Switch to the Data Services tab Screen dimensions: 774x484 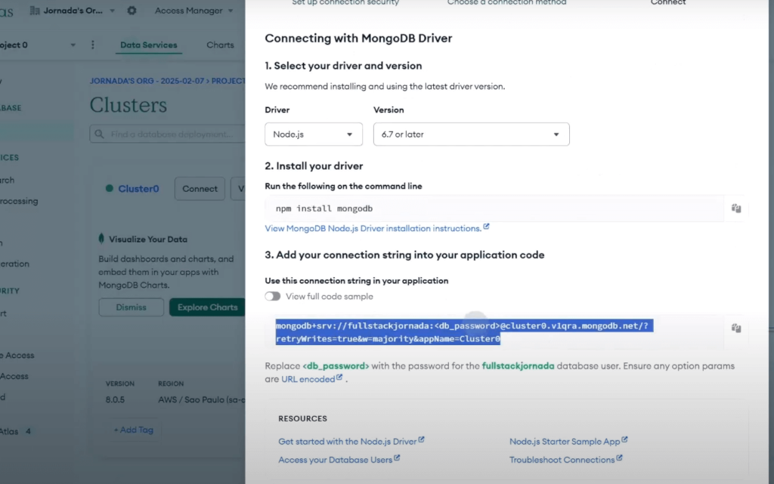coord(149,45)
